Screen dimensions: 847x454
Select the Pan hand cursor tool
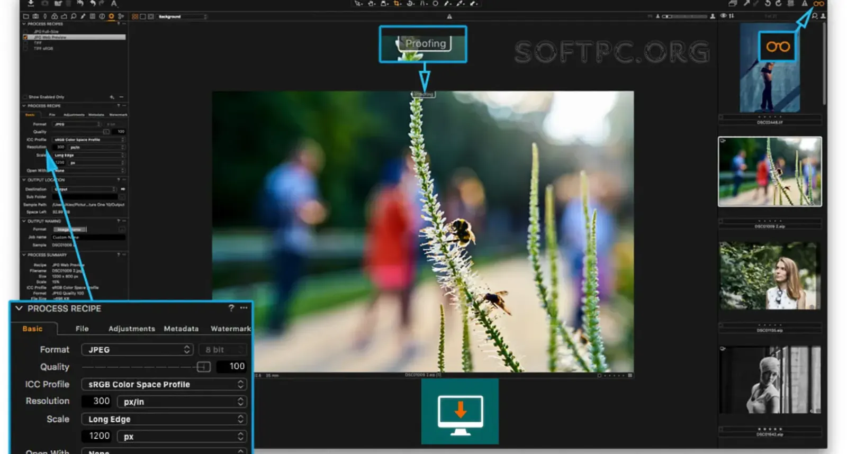372,4
